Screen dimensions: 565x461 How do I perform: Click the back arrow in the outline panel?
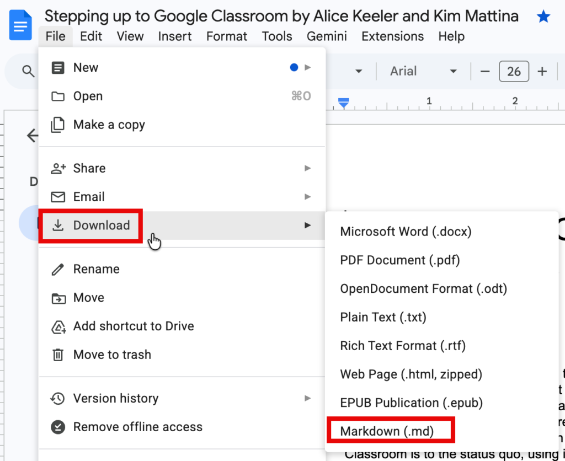33,136
